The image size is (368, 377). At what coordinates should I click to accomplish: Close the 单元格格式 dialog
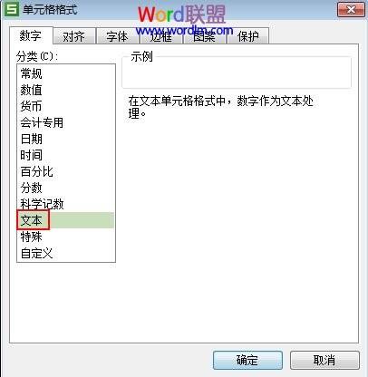[351, 10]
